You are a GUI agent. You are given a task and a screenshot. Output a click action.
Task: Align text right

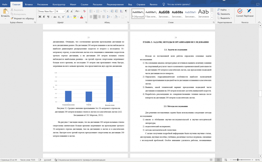pos(99,17)
